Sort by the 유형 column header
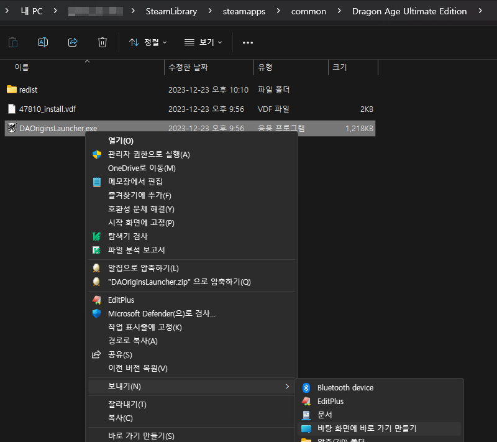Screen dimensions: 497x442 (x=291, y=67)
